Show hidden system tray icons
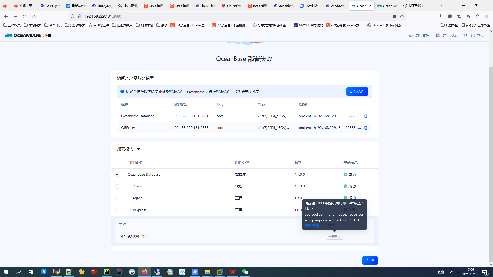This screenshot has height=277, width=493. (x=452, y=272)
